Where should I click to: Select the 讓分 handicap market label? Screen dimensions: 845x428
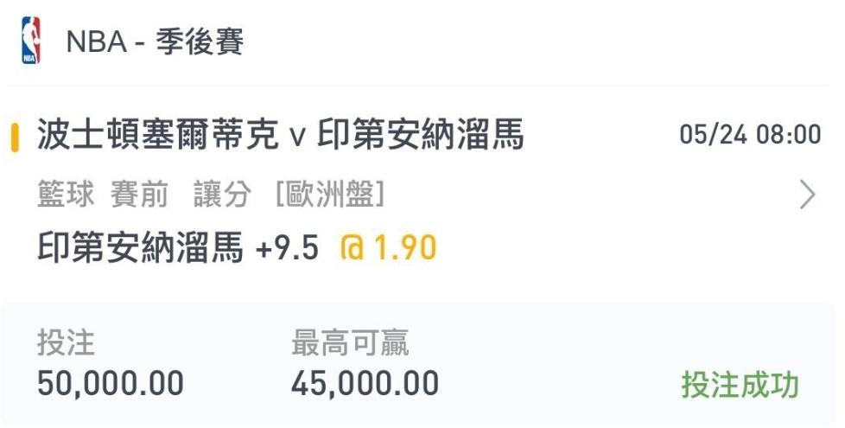coord(222,194)
